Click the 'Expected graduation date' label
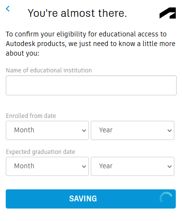182x221 pixels. tap(41, 152)
